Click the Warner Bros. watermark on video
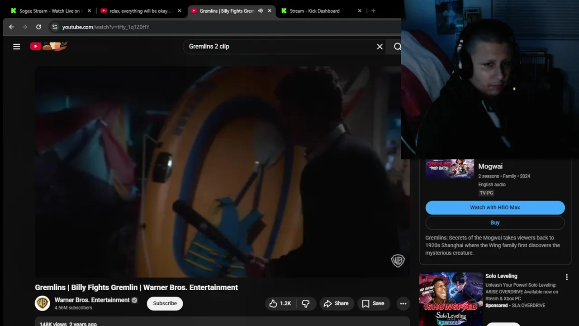 coord(398,260)
